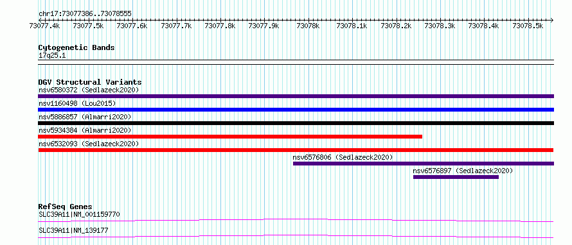
Task: Click the 73077.8k ruler tick label
Action: click(220, 26)
